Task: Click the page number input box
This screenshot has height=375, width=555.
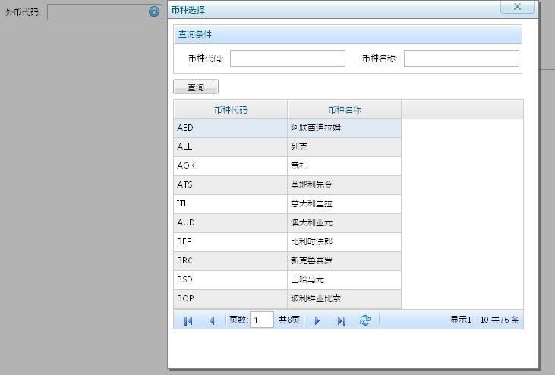Action: click(x=262, y=320)
